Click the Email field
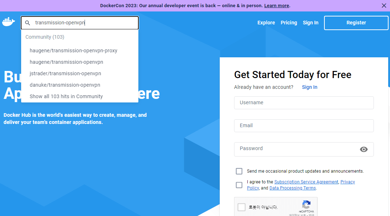 coord(304,125)
